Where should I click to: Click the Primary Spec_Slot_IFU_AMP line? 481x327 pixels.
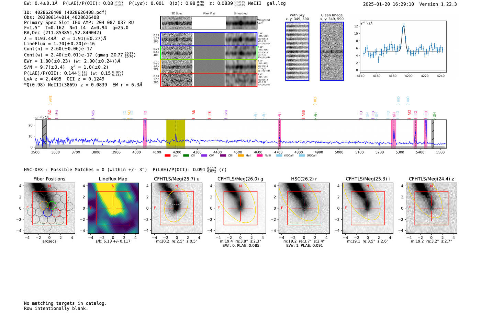click(79, 23)
